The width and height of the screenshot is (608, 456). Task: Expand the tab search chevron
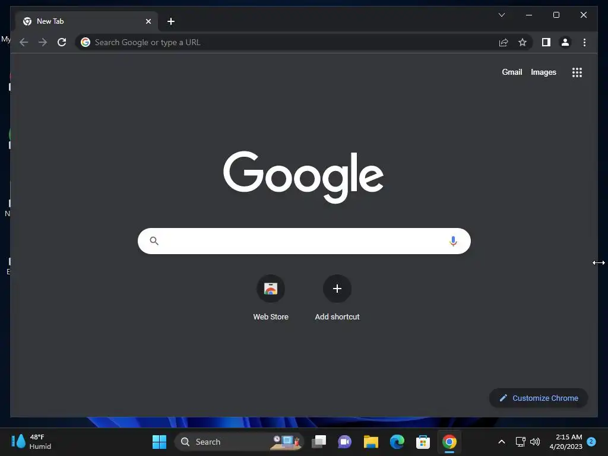point(501,15)
